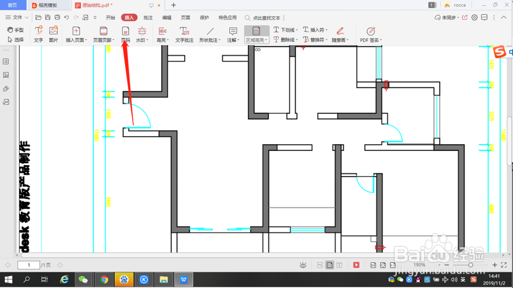Zoom in with the plus button
This screenshot has height=288, width=513.
pyautogui.click(x=495, y=265)
